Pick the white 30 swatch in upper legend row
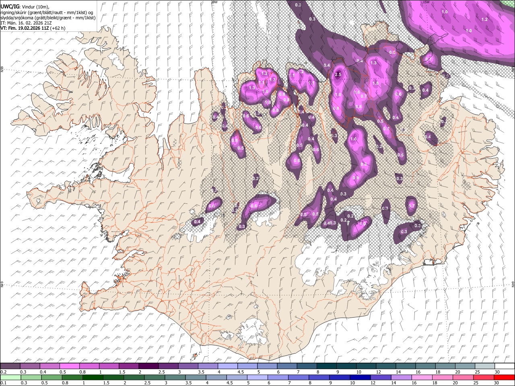The height and width of the screenshot is (386, 515). 505,366
